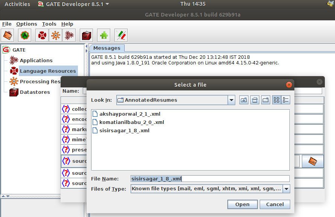
Task: Open the Tools menu
Action: click(49, 24)
